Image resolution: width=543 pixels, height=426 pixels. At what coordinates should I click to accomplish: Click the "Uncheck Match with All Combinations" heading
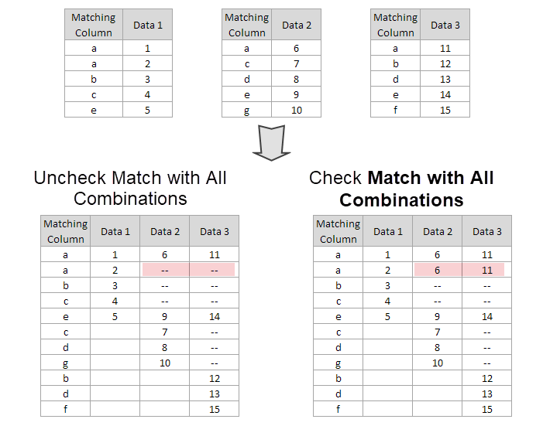pos(130,188)
